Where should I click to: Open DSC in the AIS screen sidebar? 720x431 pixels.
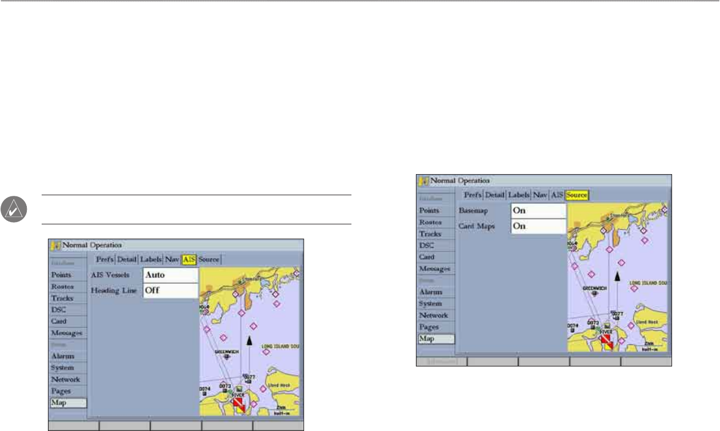(68, 309)
